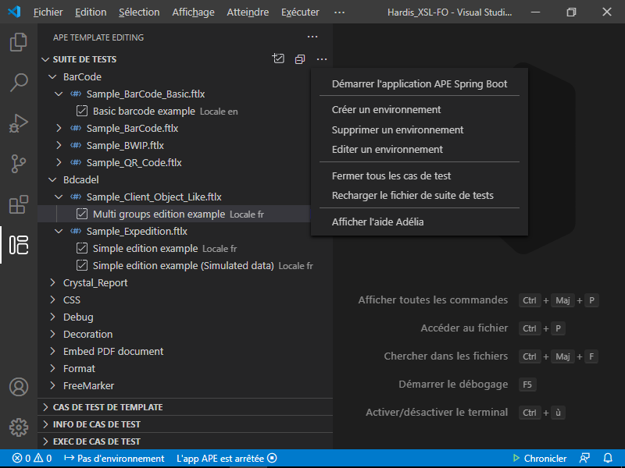The image size is (625, 468).
Task: Expand Exec de cas de test section
Action: coord(45,441)
